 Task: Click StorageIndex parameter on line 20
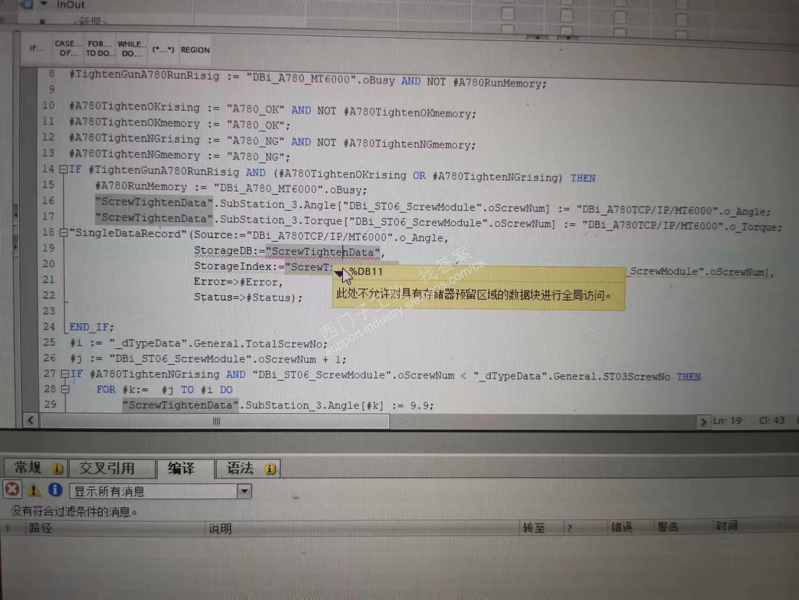239,266
